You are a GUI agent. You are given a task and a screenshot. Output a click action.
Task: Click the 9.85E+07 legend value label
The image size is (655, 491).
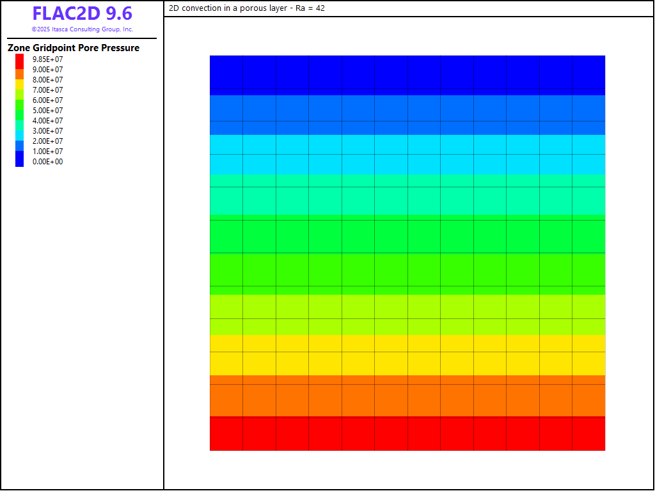click(48, 59)
